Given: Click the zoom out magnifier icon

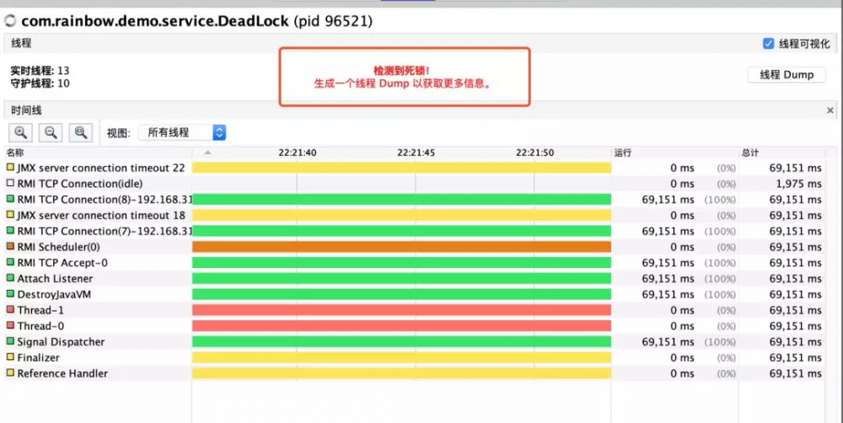Looking at the screenshot, I should 51,132.
